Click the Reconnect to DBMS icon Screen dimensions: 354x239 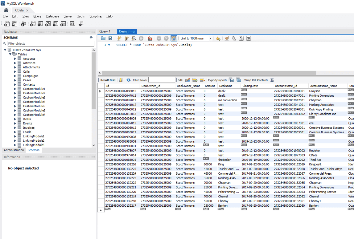click(x=81, y=24)
